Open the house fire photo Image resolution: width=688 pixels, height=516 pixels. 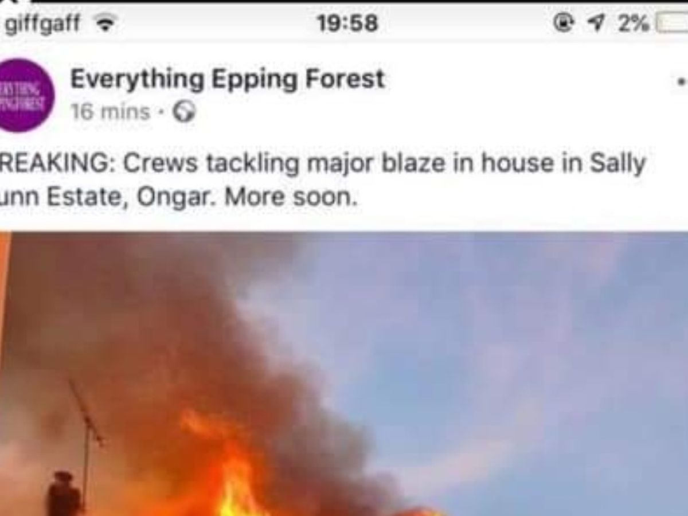(x=344, y=374)
